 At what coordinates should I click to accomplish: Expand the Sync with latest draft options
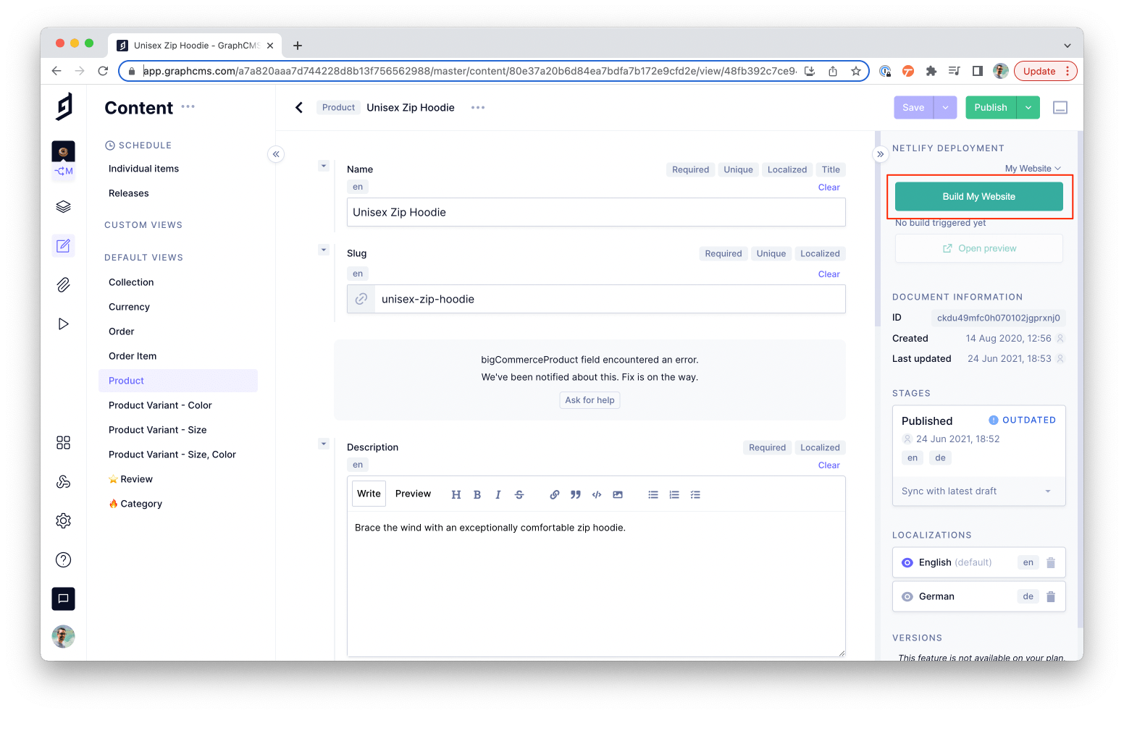[x=1047, y=491]
